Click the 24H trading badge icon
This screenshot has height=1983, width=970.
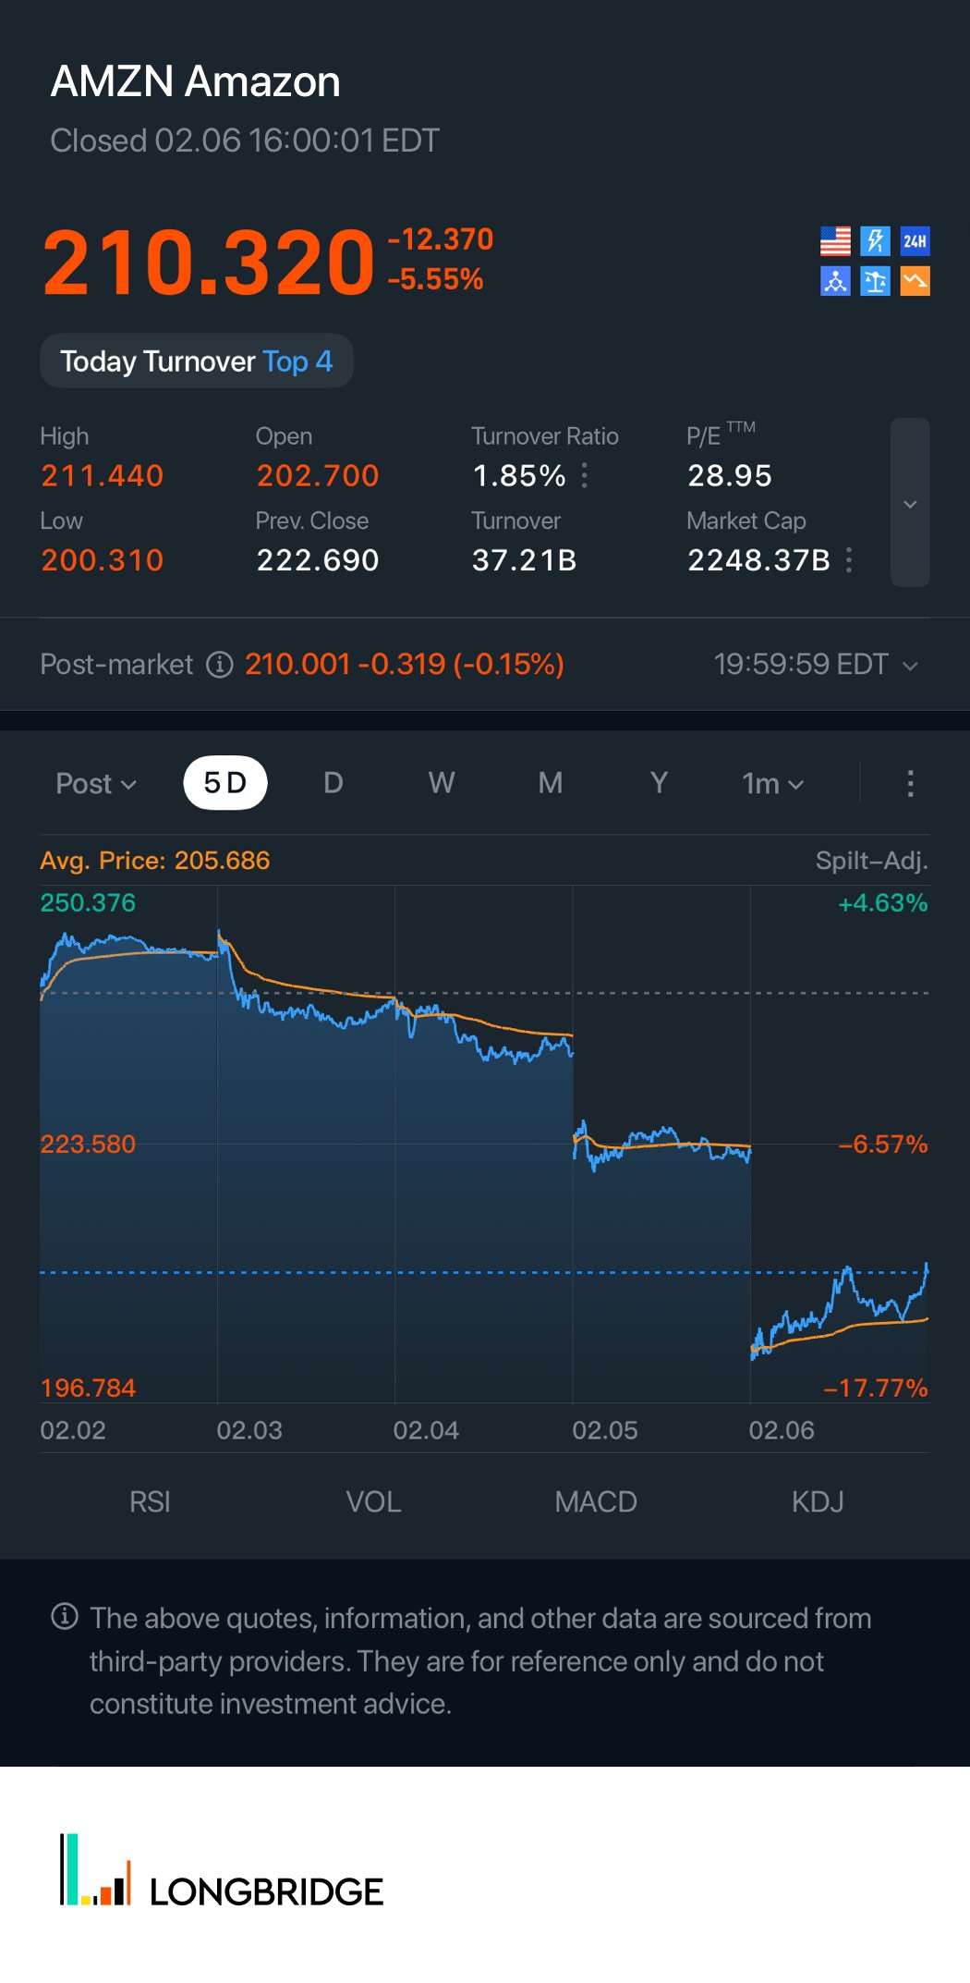[915, 241]
